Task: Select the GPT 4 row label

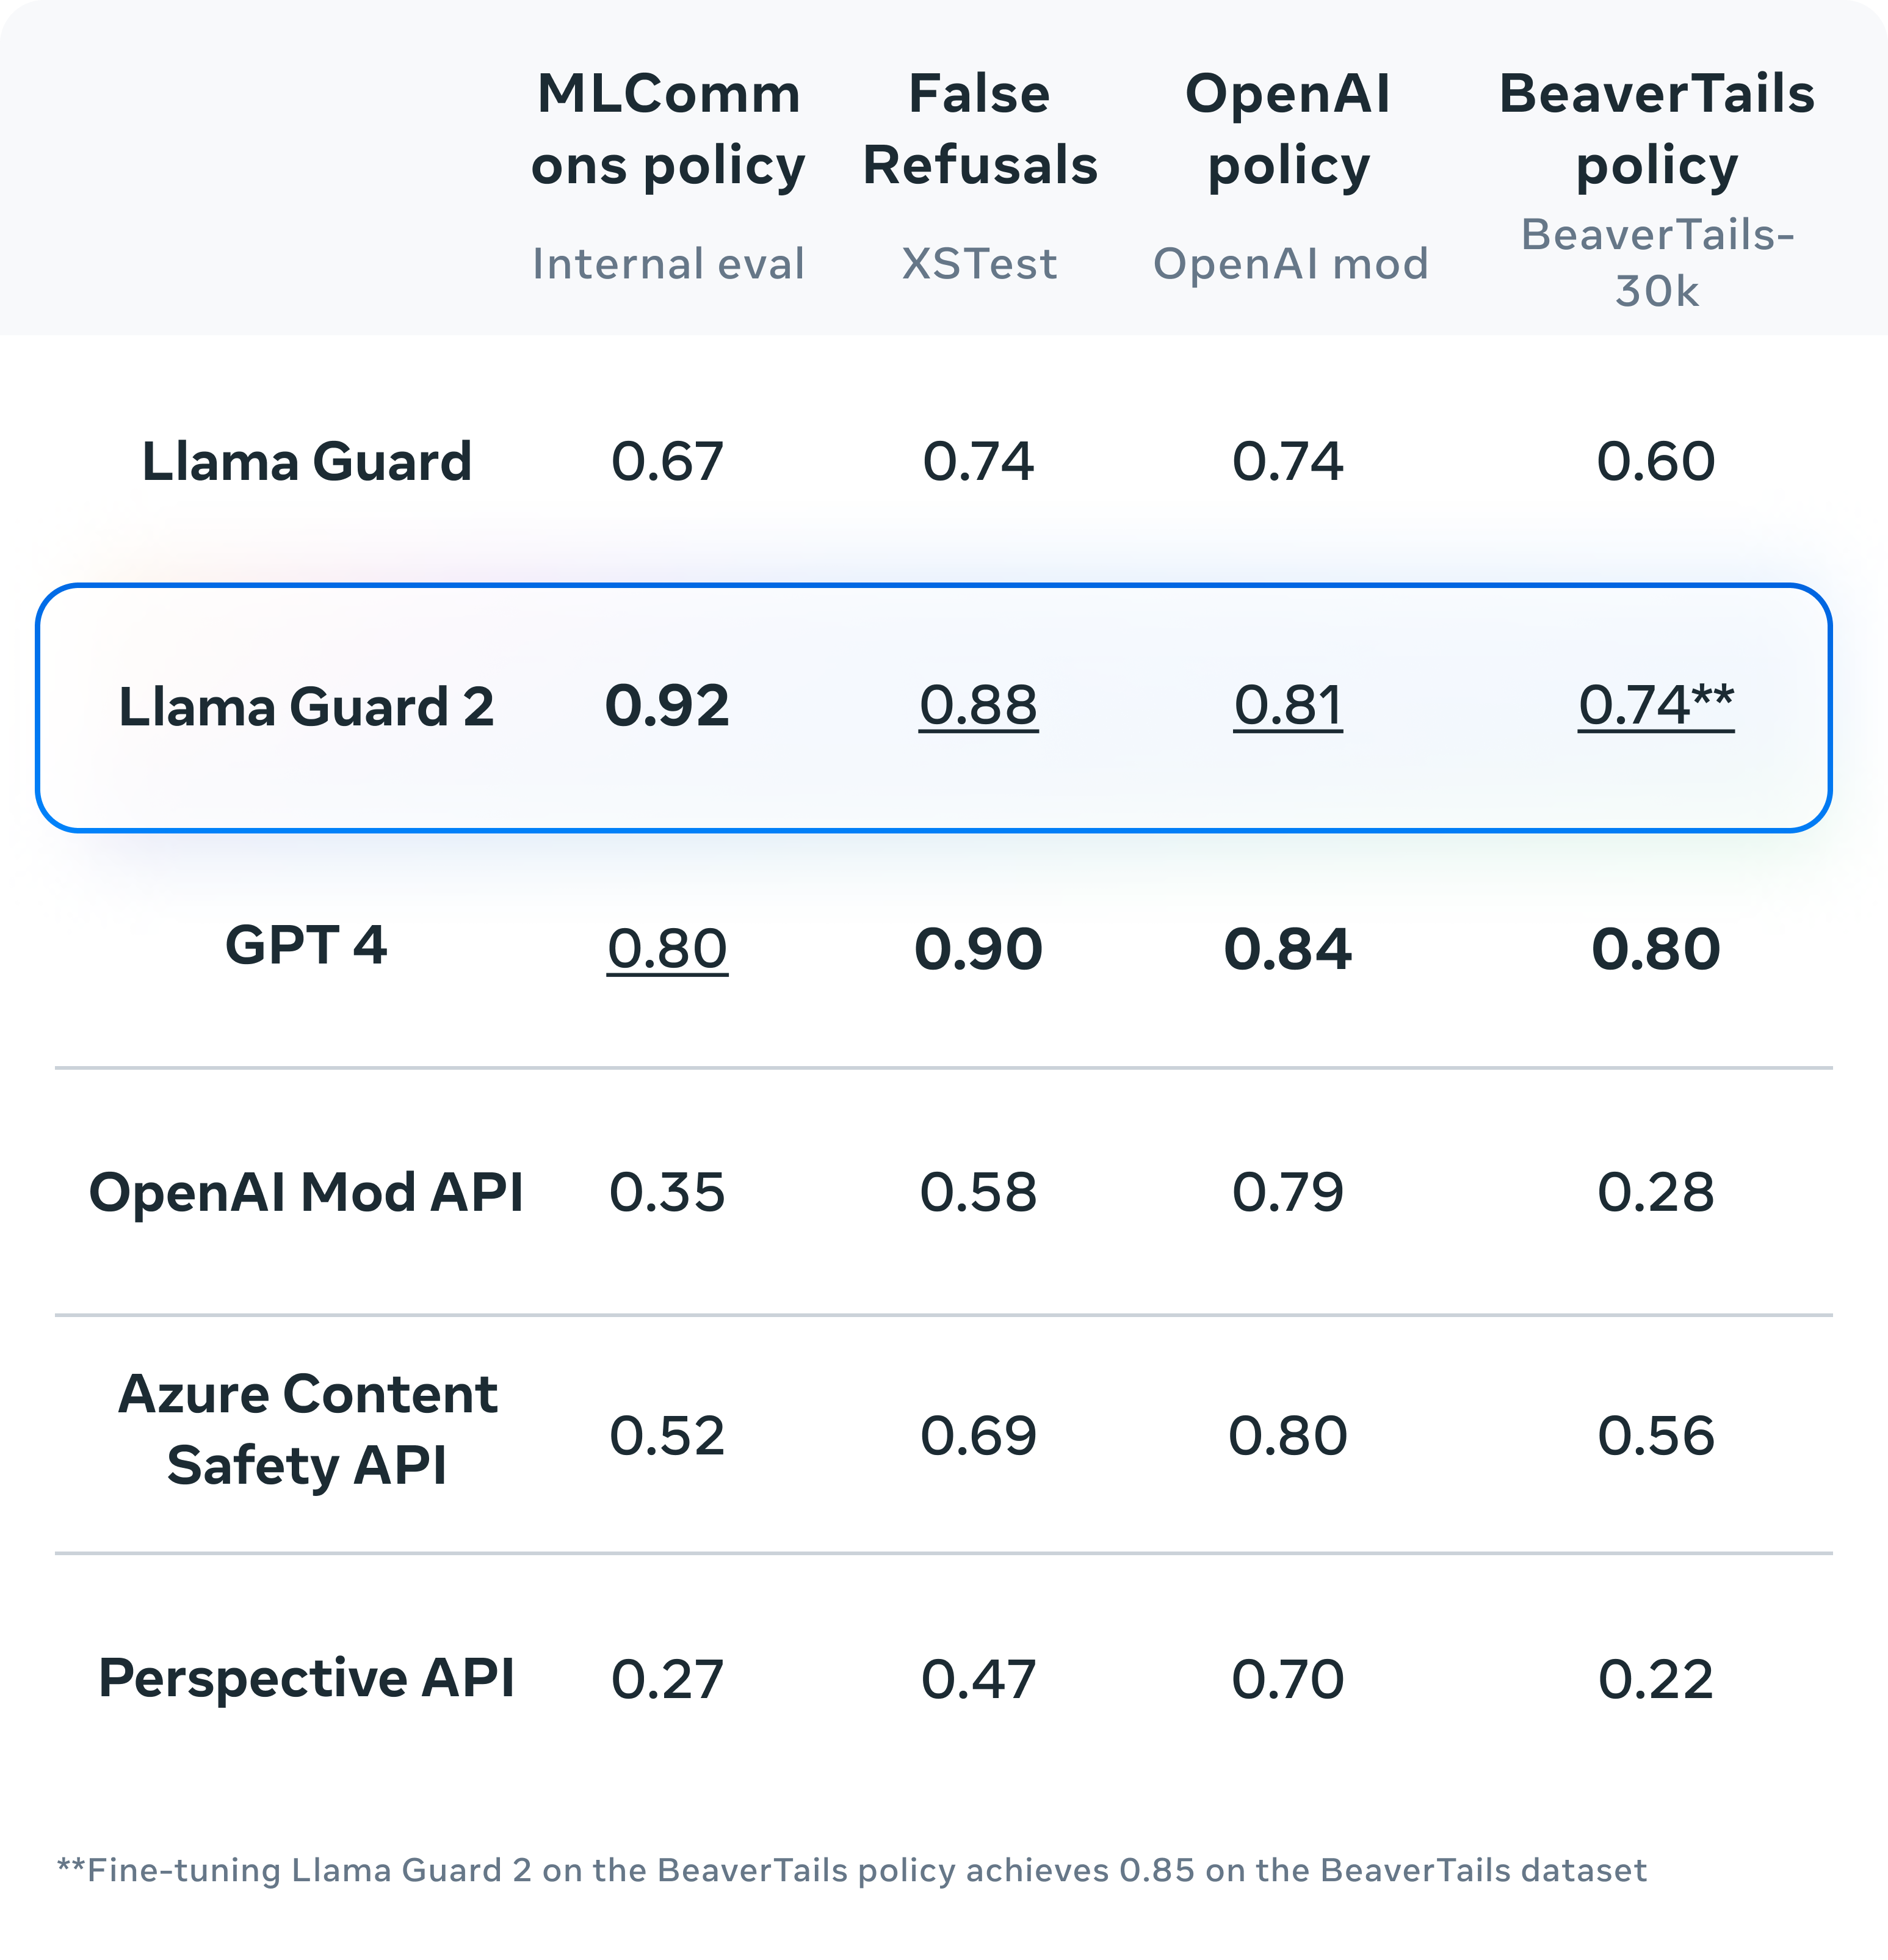Action: pos(306,945)
